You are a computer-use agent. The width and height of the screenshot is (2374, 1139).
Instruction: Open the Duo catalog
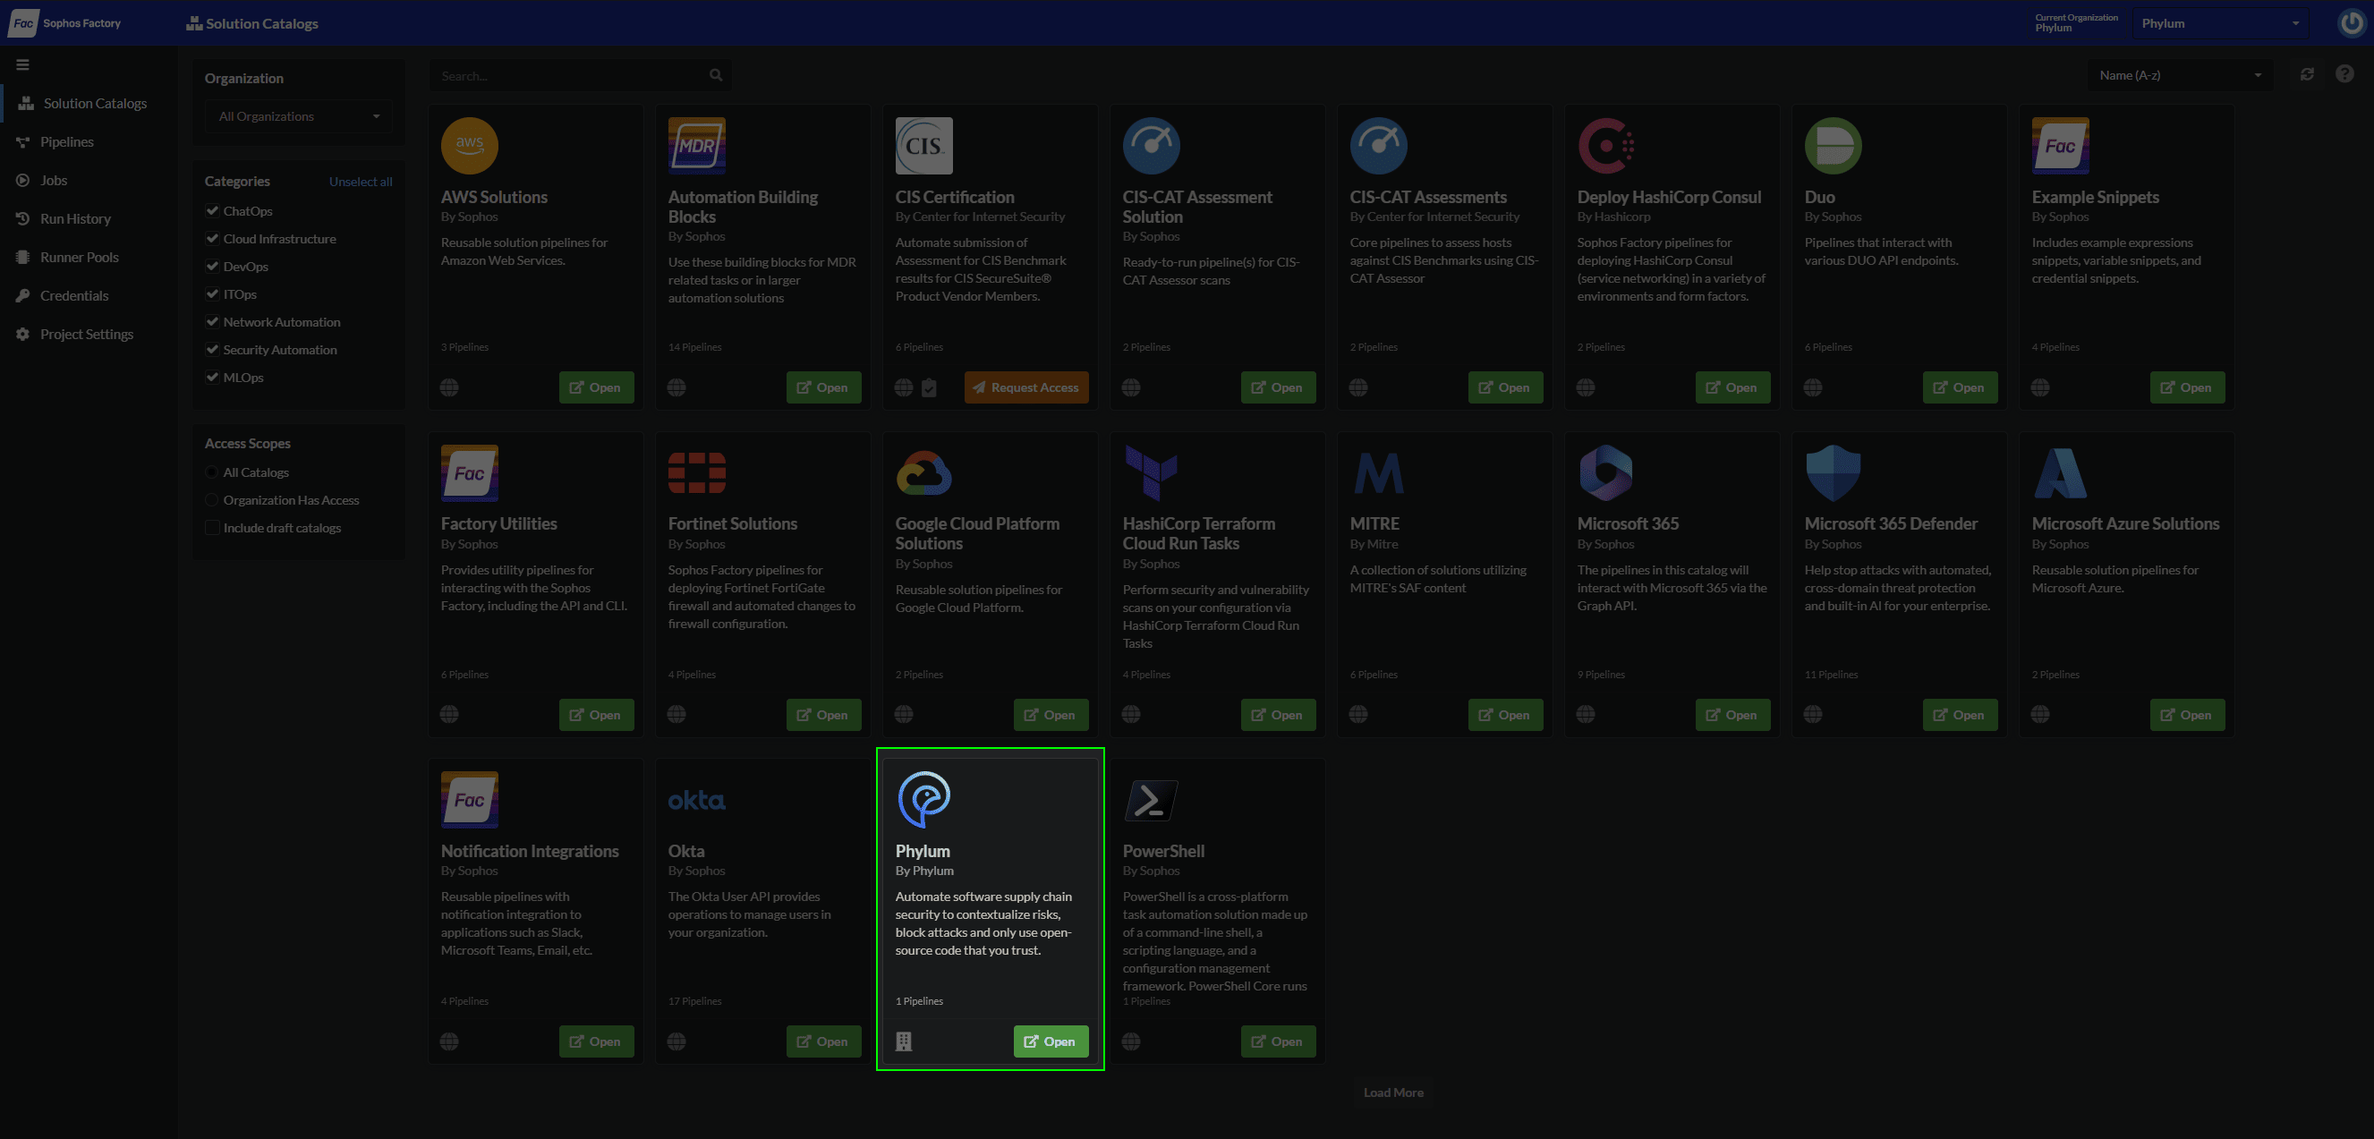tap(1961, 388)
